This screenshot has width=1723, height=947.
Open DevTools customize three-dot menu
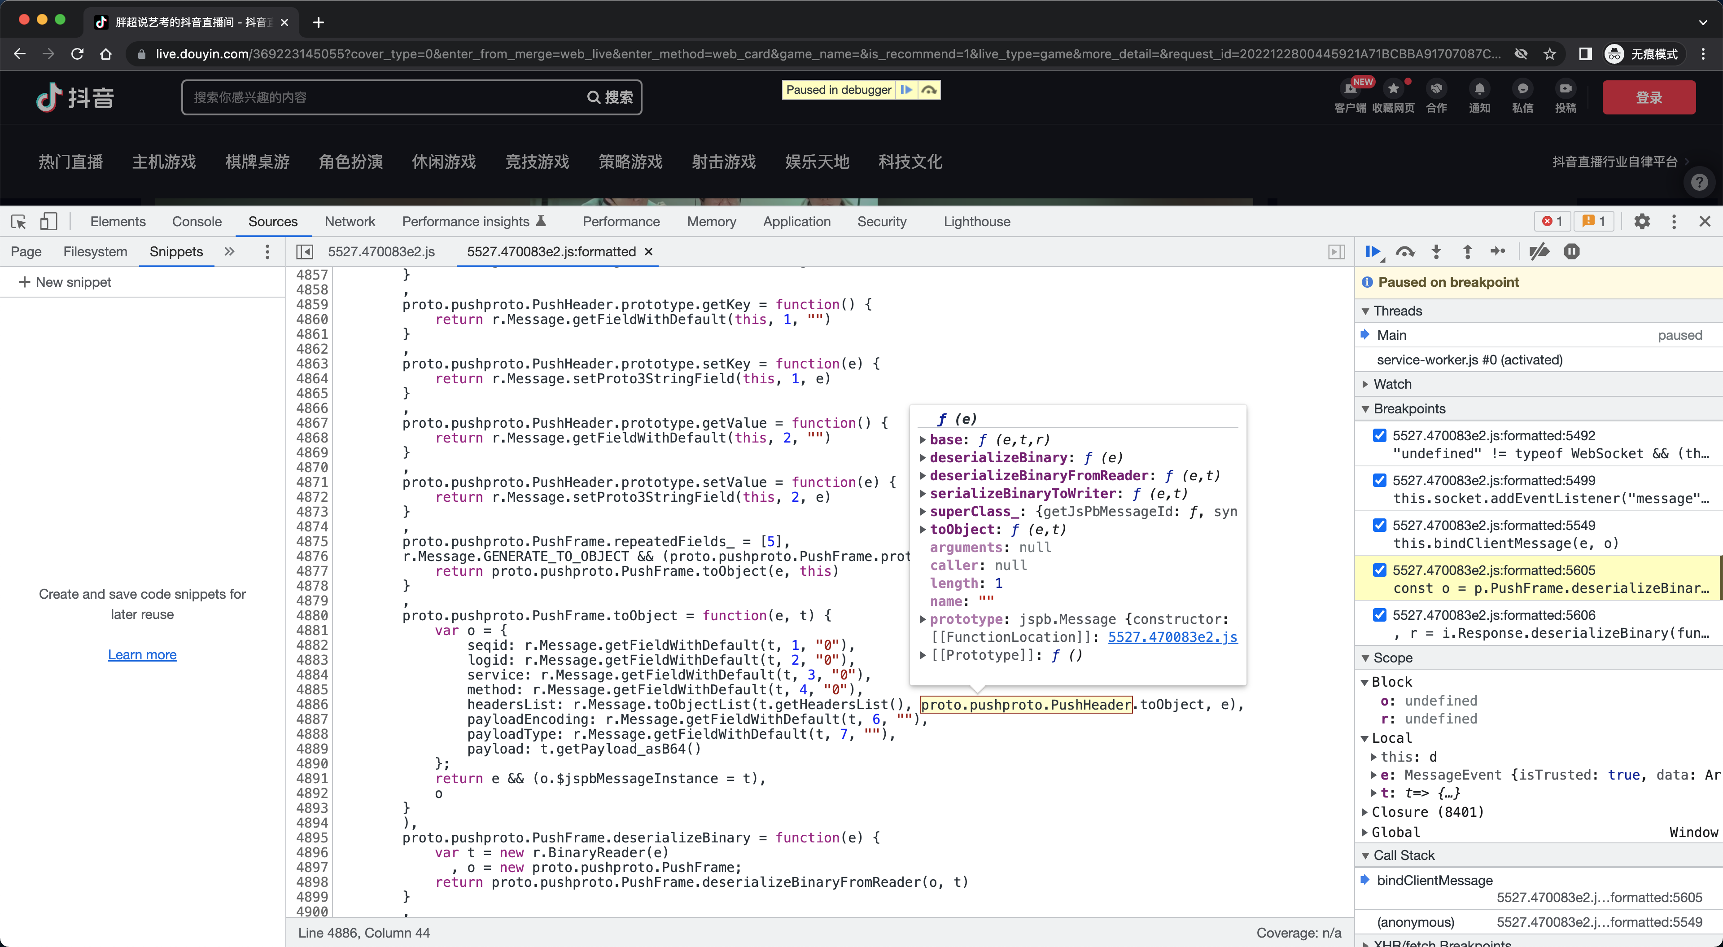coord(1674,222)
